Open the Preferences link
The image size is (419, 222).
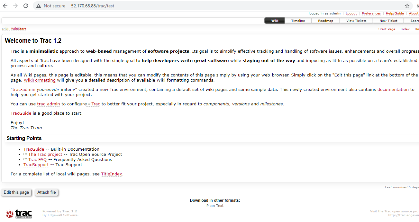click(371, 13)
